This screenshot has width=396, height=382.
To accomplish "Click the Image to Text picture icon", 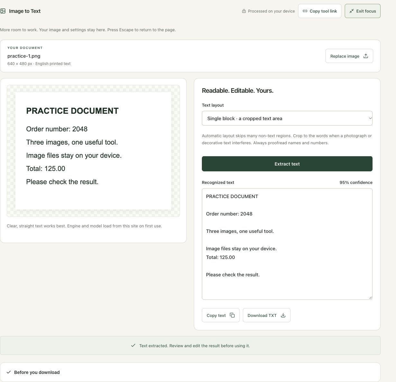I will [3, 11].
